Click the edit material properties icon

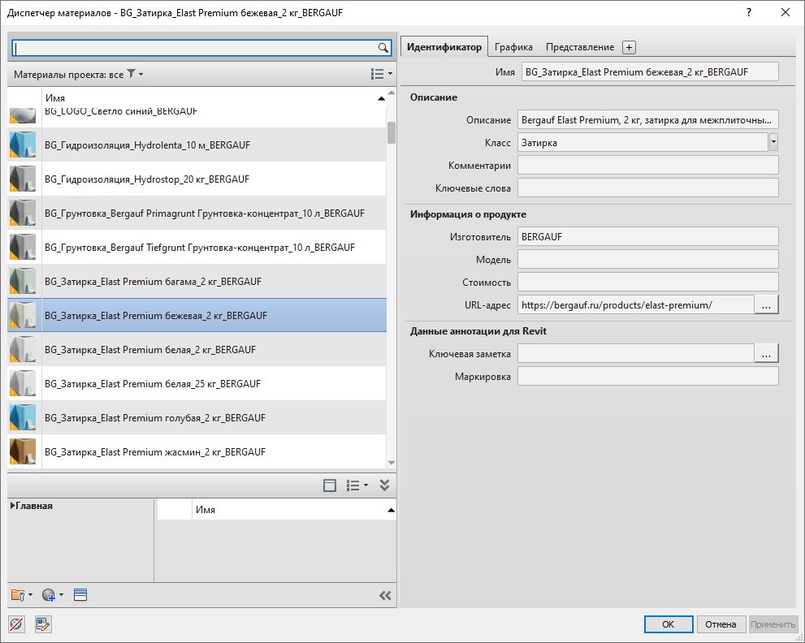point(43,624)
